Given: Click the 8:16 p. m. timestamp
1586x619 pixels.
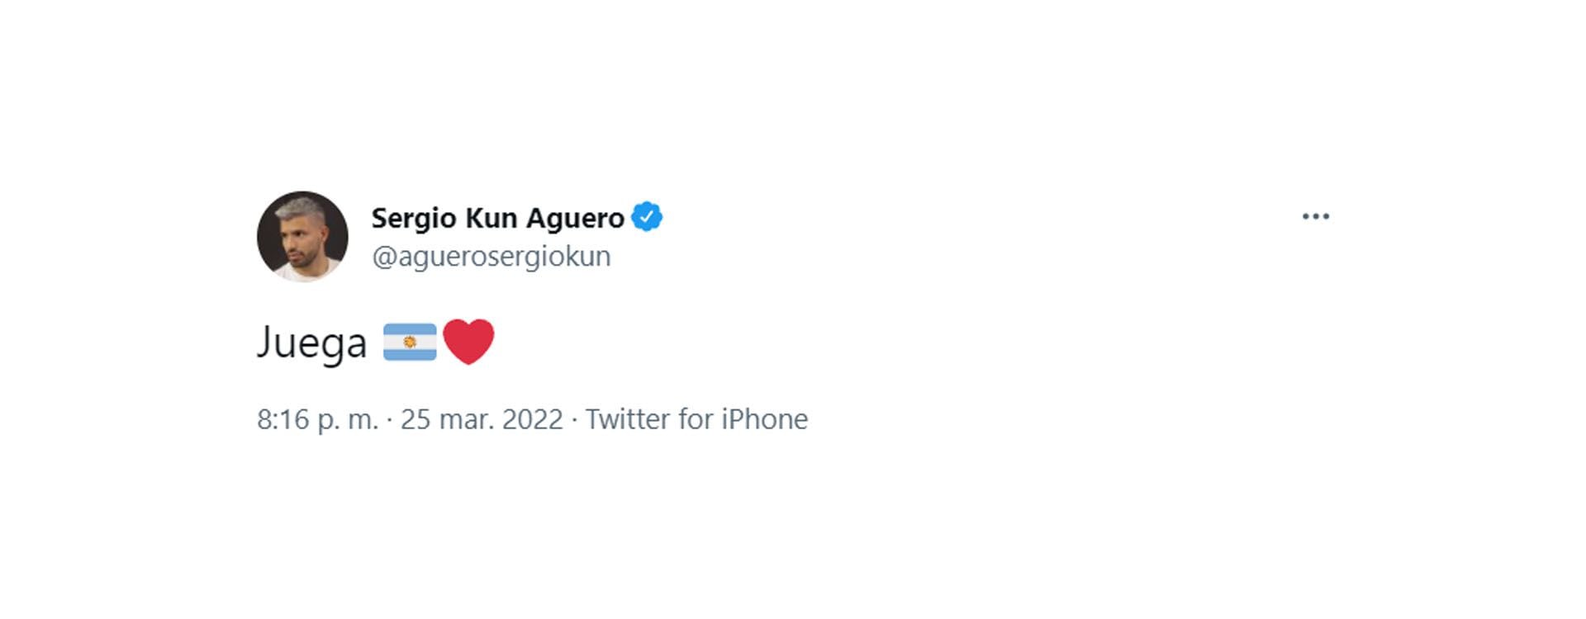Looking at the screenshot, I should 317,419.
